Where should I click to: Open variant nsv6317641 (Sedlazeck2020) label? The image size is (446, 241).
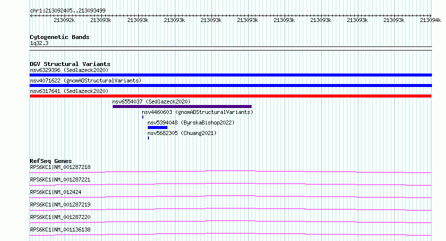(x=69, y=91)
